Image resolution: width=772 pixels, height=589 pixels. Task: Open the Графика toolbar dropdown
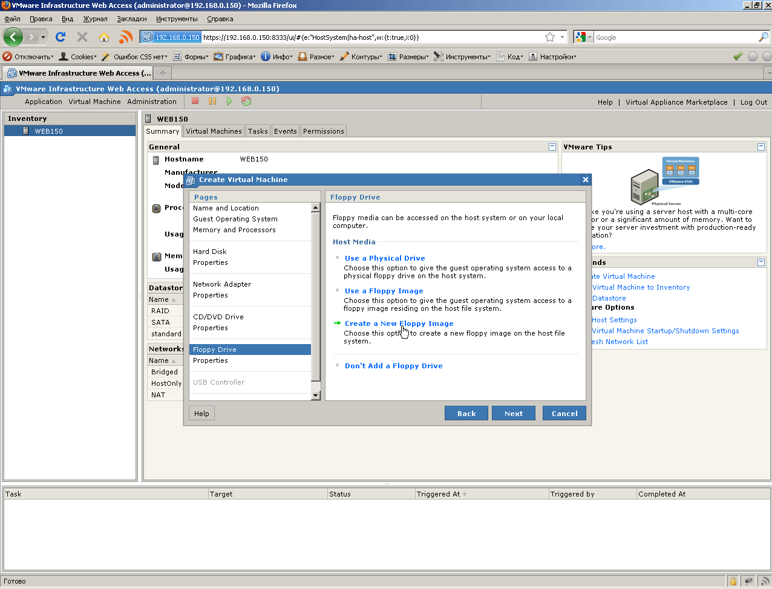coord(235,57)
